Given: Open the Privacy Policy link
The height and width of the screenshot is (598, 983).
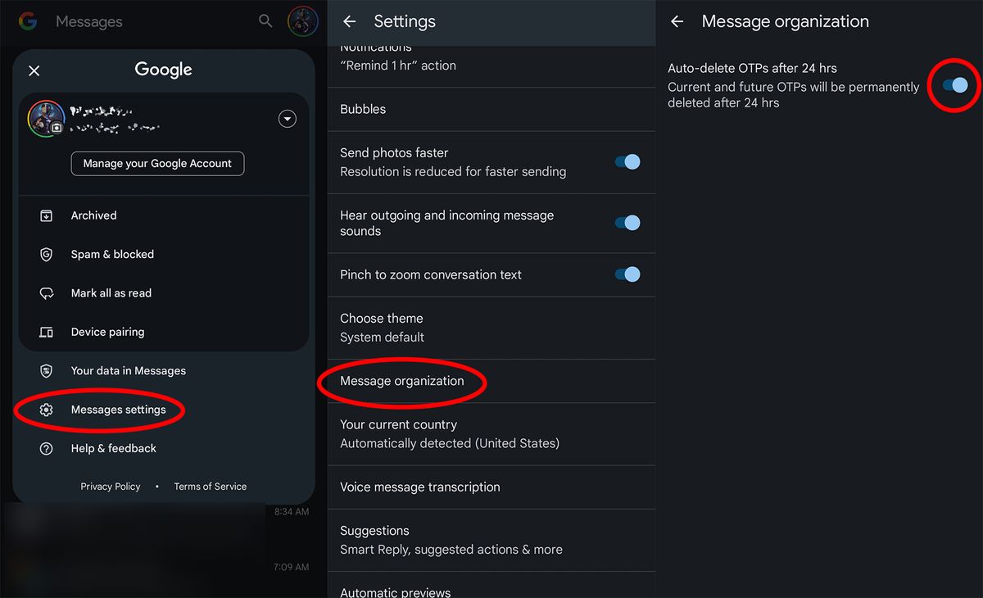Looking at the screenshot, I should pyautogui.click(x=111, y=487).
